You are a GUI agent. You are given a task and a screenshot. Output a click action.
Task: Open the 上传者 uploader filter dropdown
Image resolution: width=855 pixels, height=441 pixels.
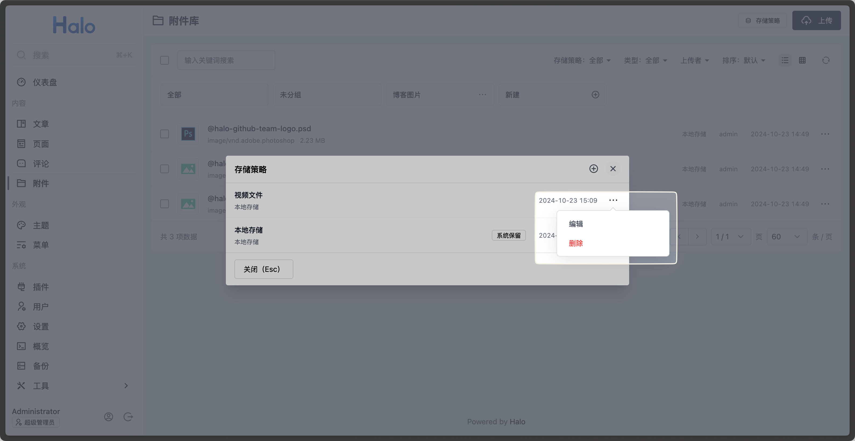pos(695,60)
